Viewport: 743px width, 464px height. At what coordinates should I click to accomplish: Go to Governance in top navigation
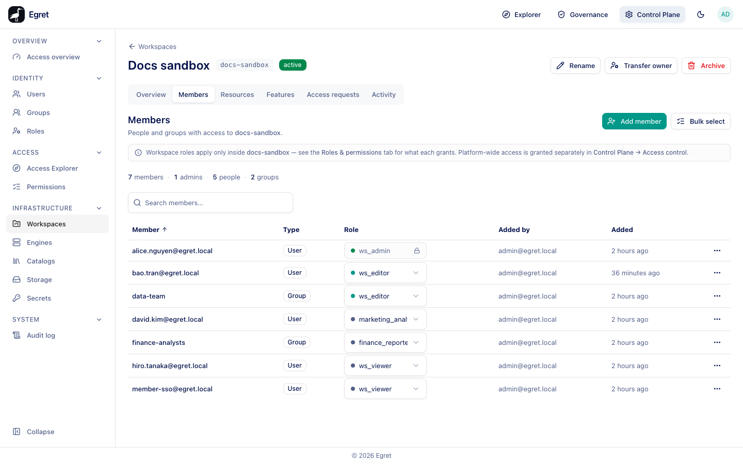[x=583, y=14]
